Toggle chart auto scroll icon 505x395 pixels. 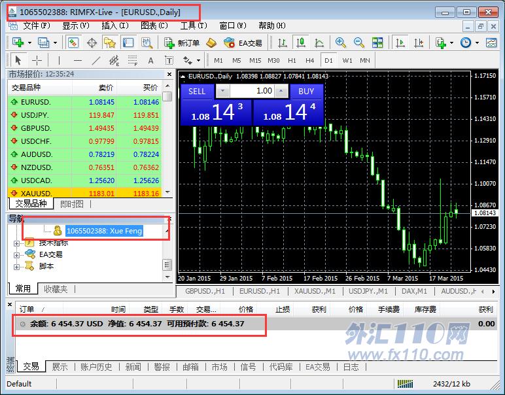(x=400, y=43)
